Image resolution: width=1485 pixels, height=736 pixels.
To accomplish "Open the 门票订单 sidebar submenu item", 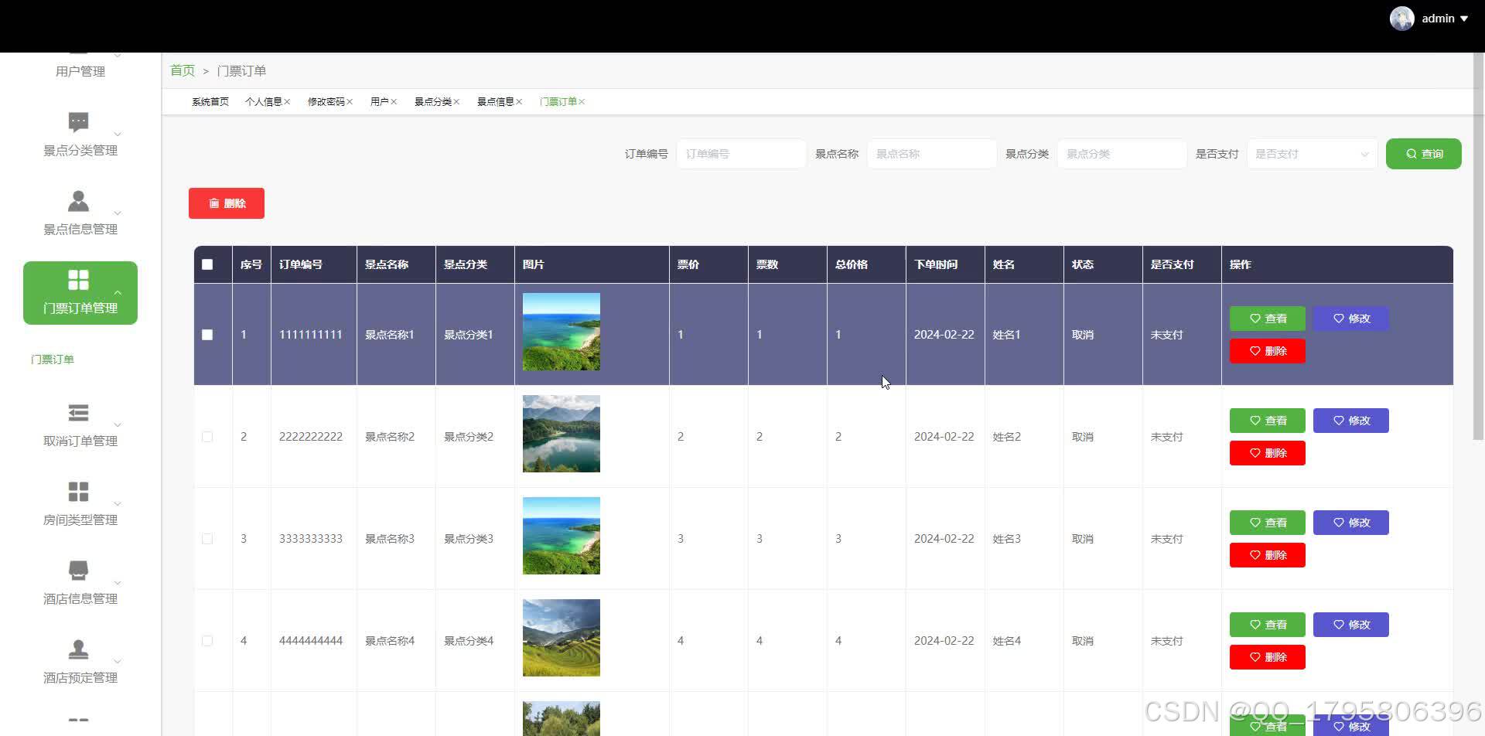I will 53,359.
